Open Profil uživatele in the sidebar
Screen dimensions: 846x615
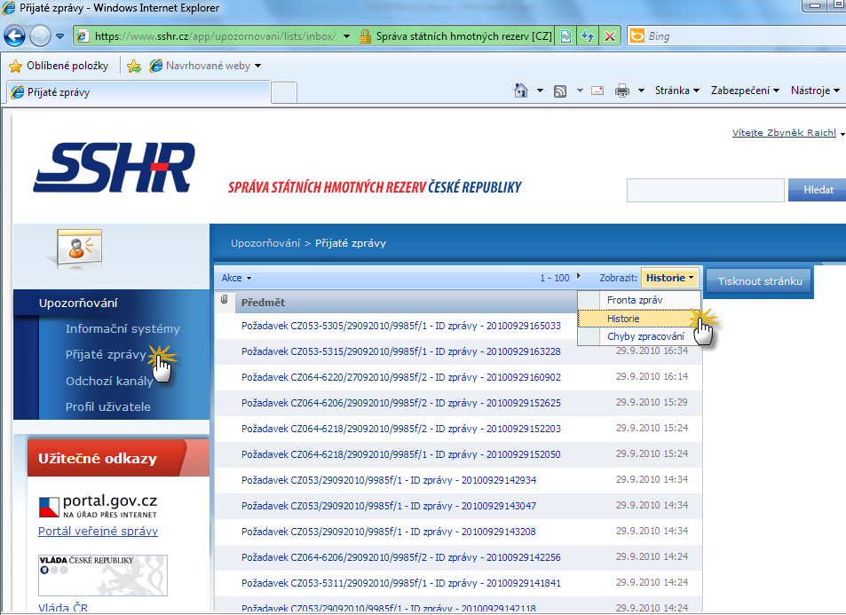[x=108, y=406]
